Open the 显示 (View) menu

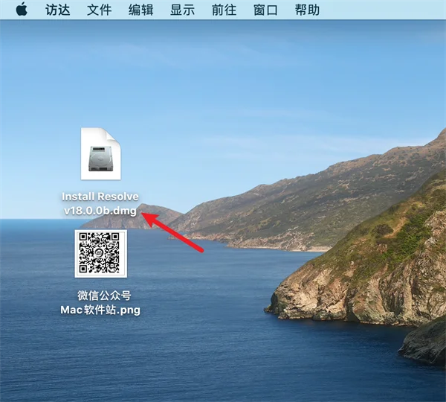182,10
